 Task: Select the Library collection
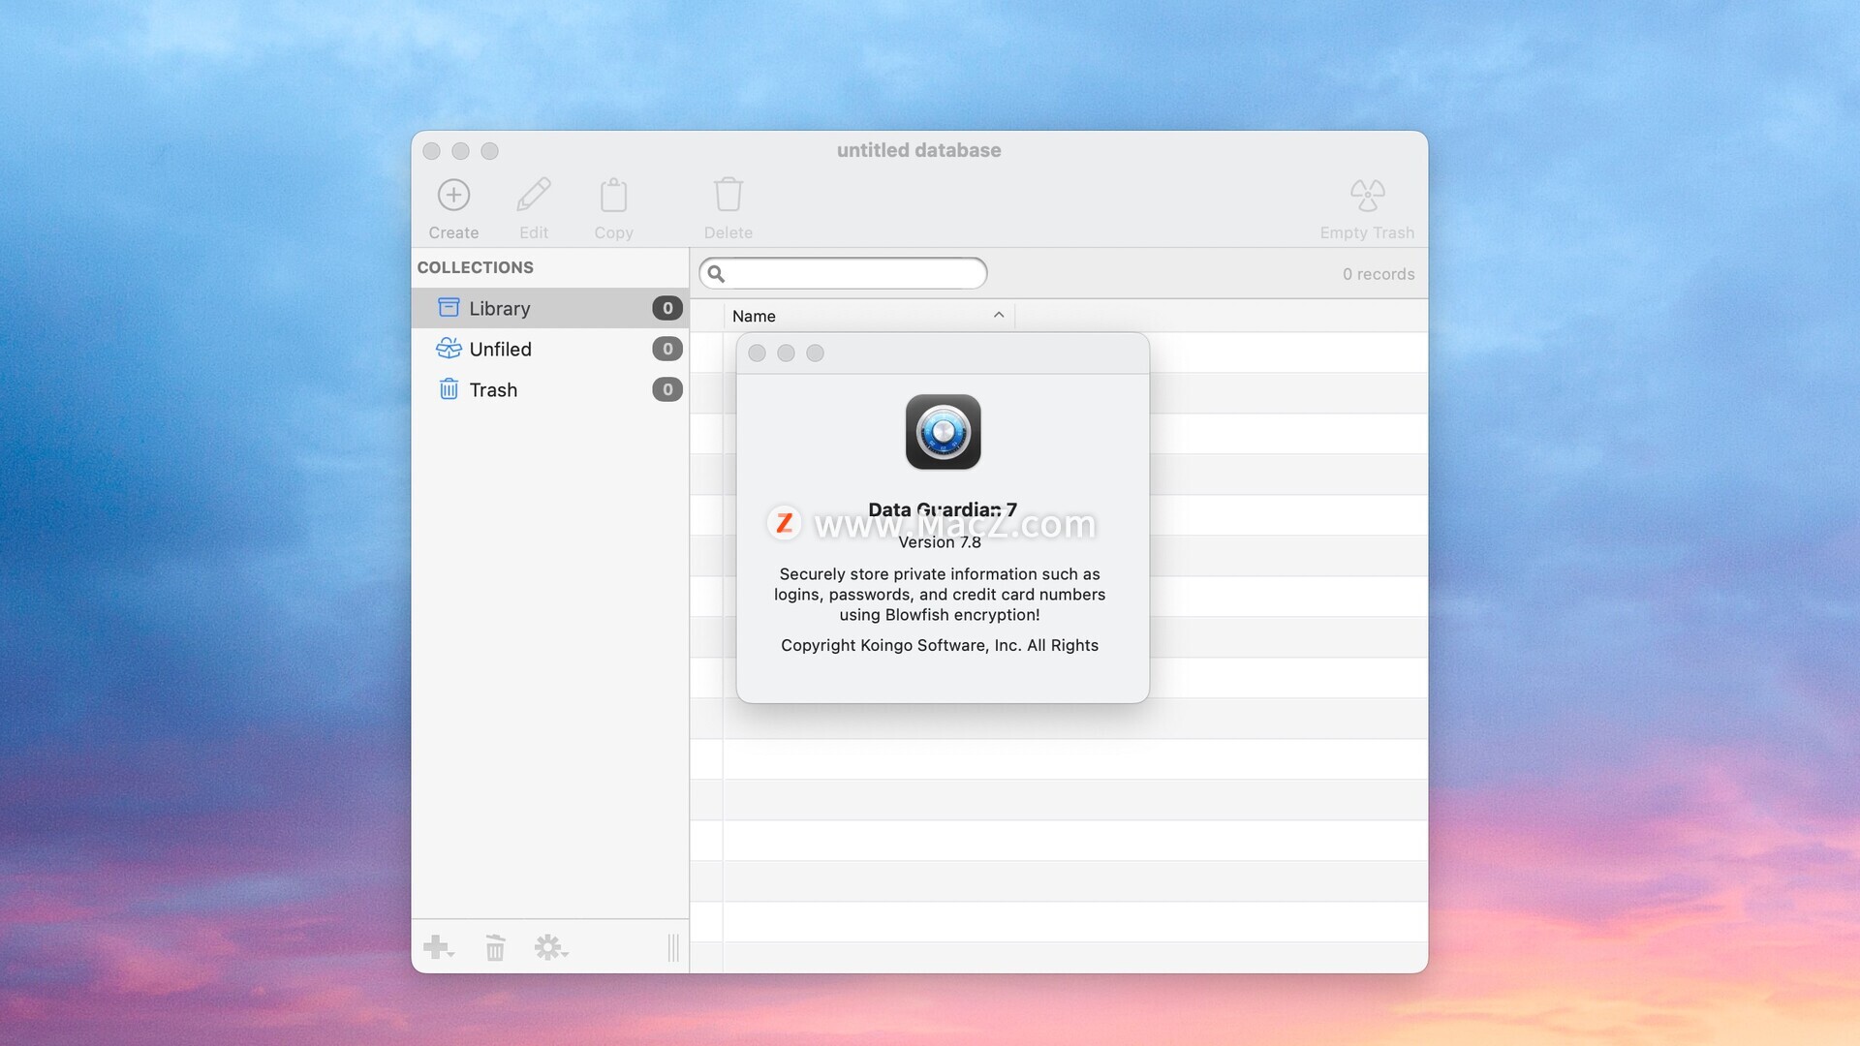pos(500,308)
